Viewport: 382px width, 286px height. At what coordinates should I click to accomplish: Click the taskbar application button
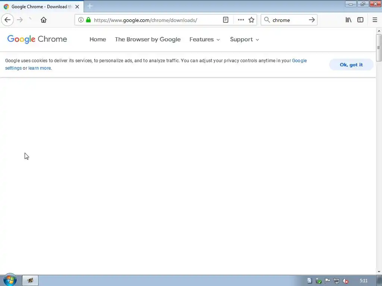click(x=30, y=280)
